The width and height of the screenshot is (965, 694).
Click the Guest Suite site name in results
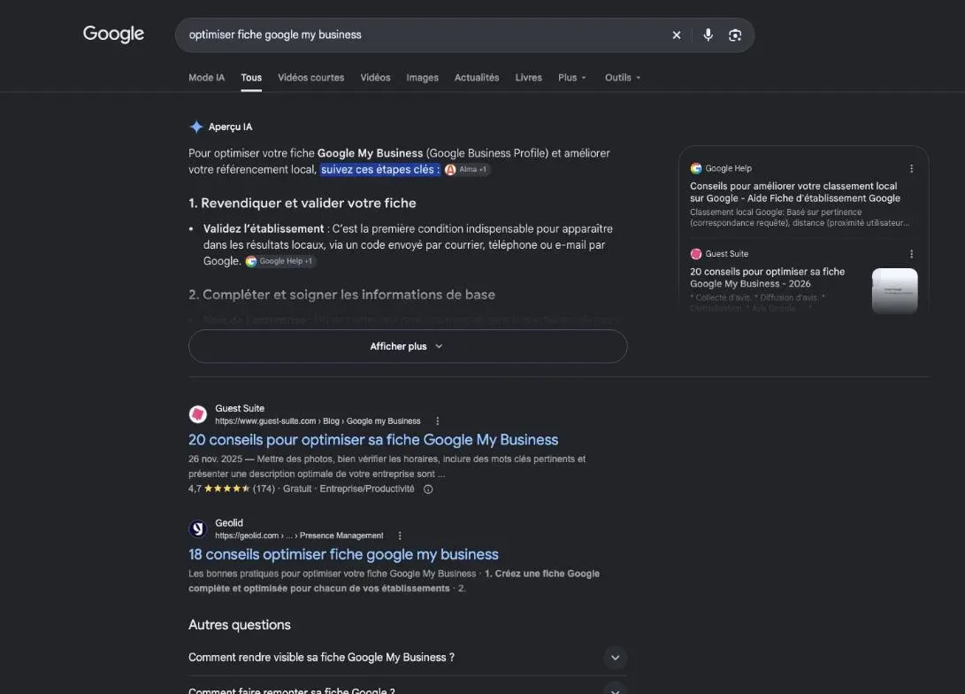(x=240, y=408)
